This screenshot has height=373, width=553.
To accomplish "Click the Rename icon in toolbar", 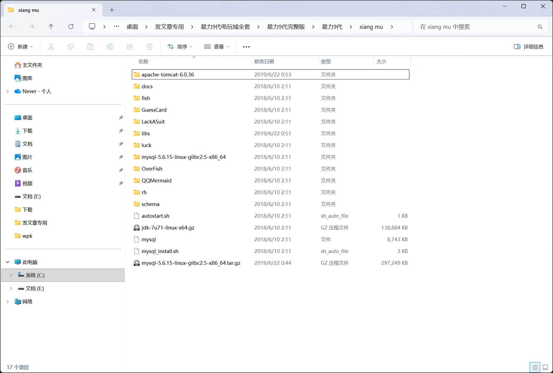I will pos(110,47).
